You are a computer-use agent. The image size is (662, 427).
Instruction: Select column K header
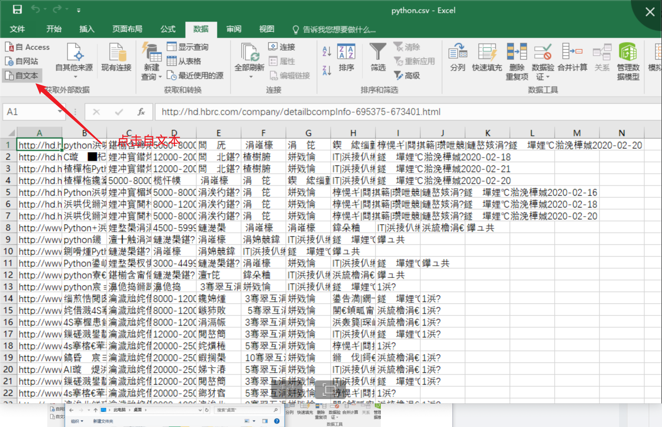coord(487,133)
